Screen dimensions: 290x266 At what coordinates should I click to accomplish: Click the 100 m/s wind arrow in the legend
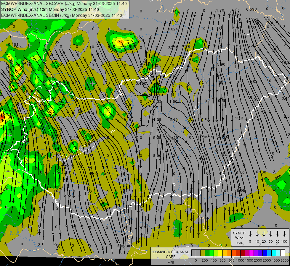(x=284, y=234)
